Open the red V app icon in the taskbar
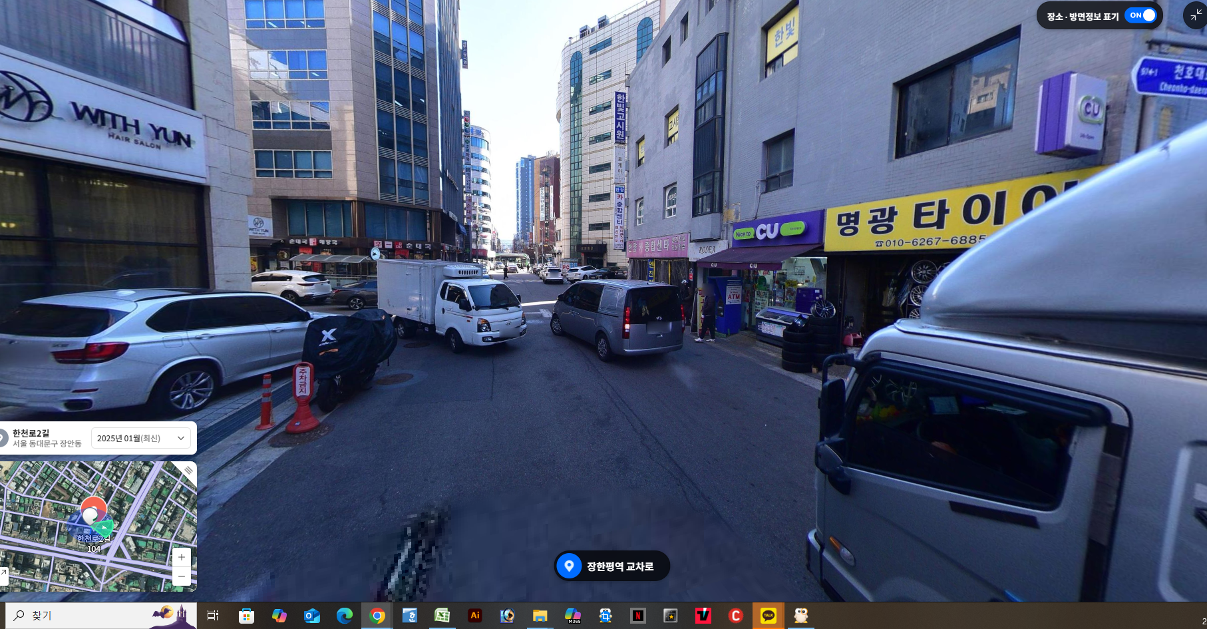This screenshot has width=1207, height=629. (703, 616)
